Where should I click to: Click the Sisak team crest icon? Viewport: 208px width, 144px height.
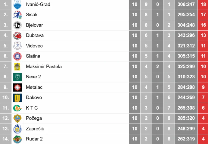(x=17, y=15)
